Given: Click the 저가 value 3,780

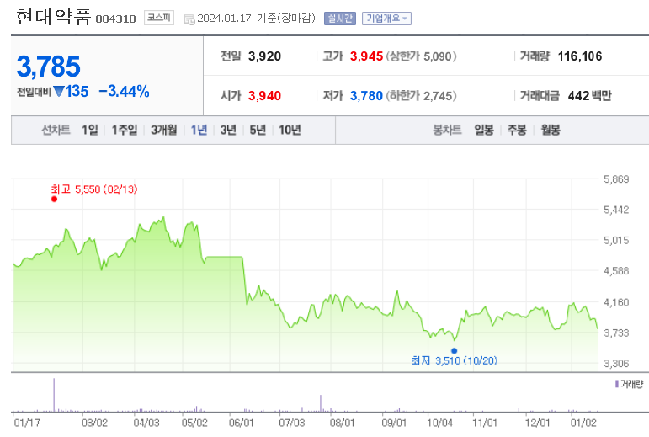Looking at the screenshot, I should [x=366, y=96].
